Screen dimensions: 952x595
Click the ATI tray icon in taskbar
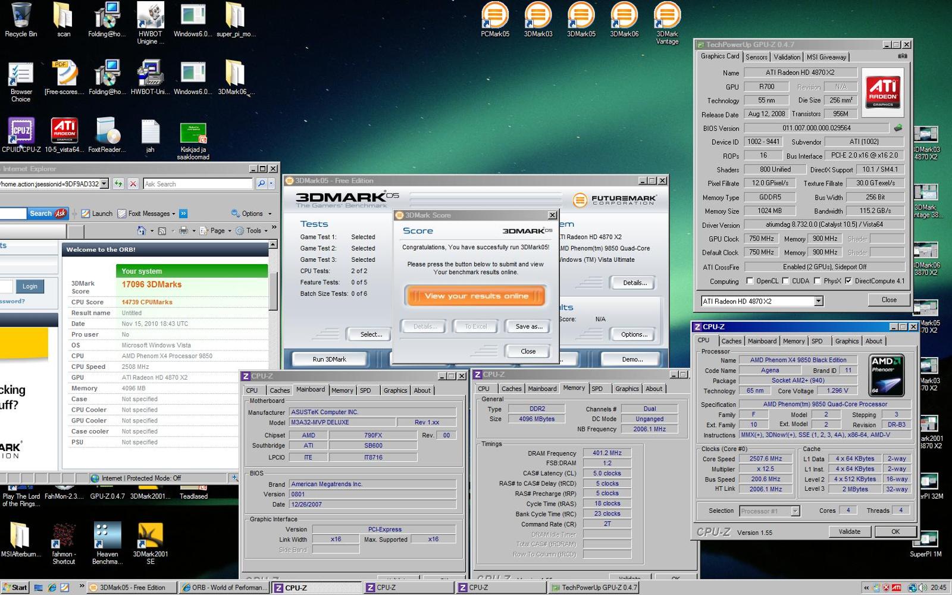(x=897, y=587)
